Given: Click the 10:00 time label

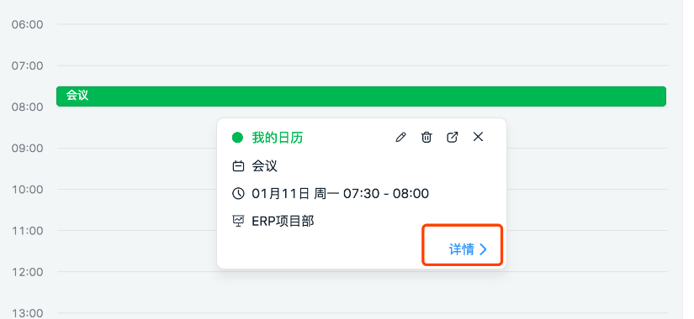Looking at the screenshot, I should point(28,190).
